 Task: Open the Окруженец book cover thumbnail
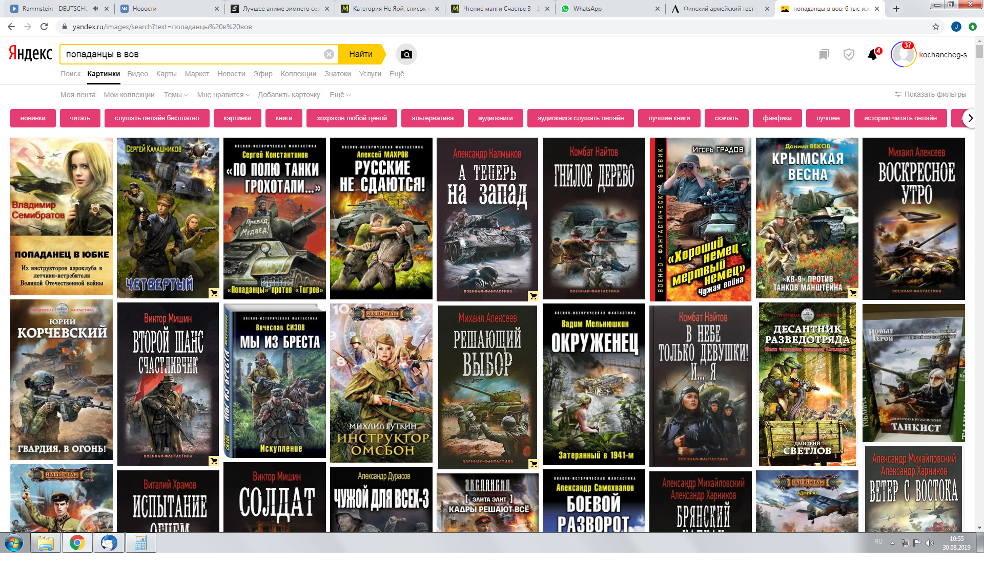pyautogui.click(x=594, y=384)
